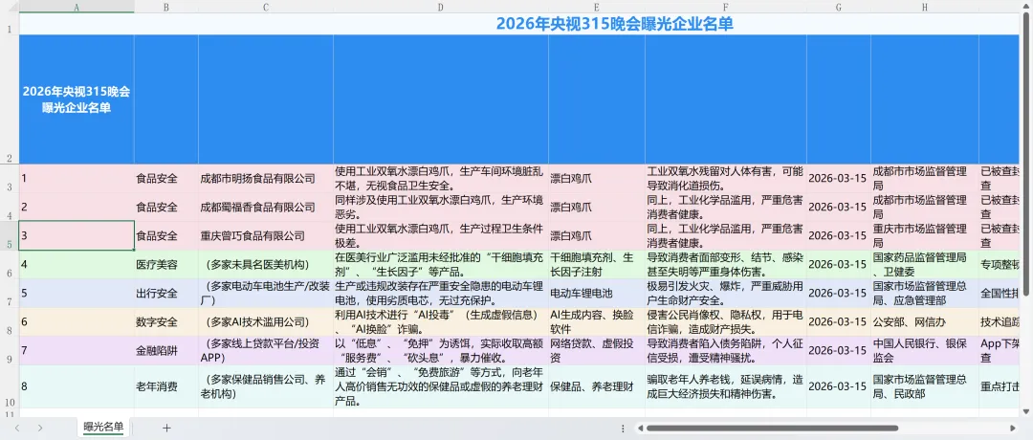Select description cell starting 以“低息”、“免押”为诱饵
The height and width of the screenshot is (440, 1033).
pos(441,350)
